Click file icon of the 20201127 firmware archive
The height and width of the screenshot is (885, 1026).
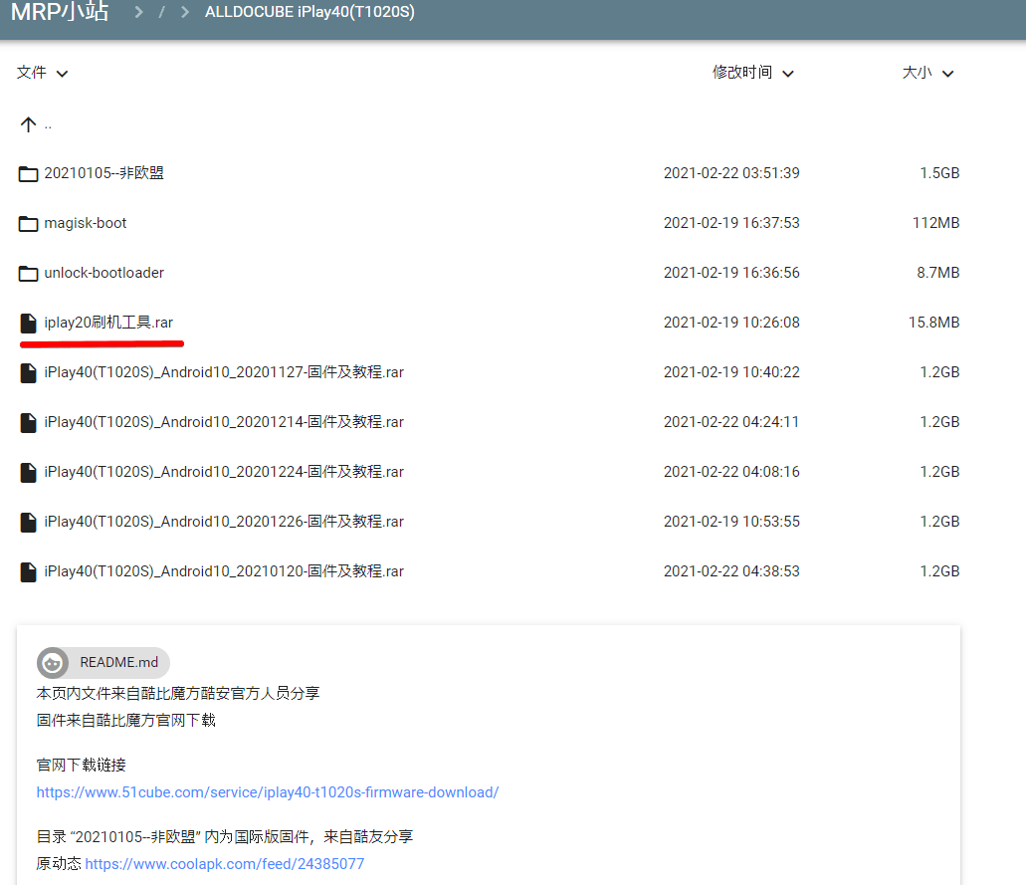[x=28, y=373]
